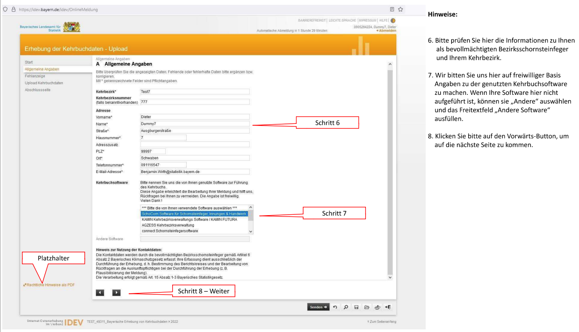579x332 pixels.
Task: Click the shield icon in address bar
Action: 4,9
